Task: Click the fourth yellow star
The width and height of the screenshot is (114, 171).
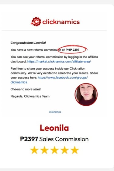Action: (65, 150)
